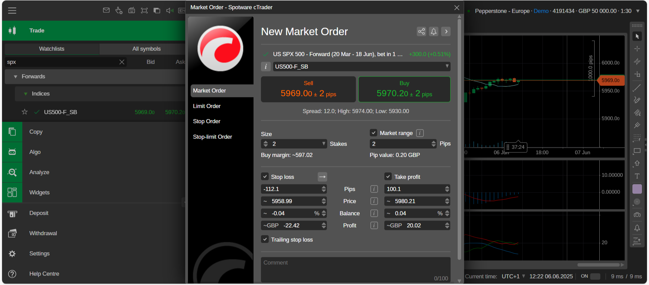The width and height of the screenshot is (649, 285).
Task: Show info for the Profit row
Action: click(374, 225)
